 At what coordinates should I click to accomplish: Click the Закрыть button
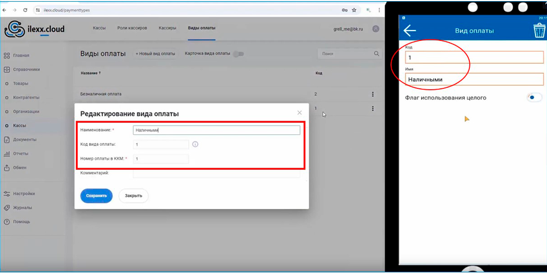[x=133, y=195]
